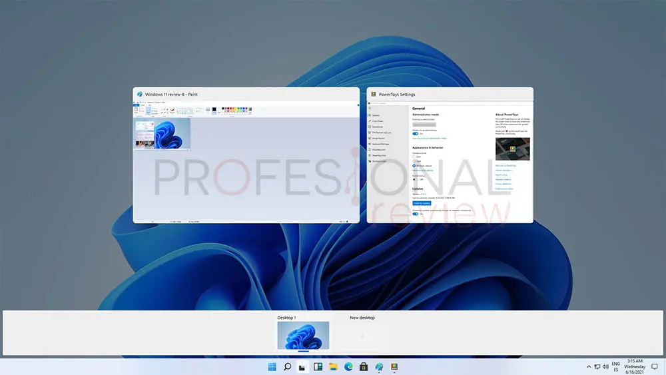The height and width of the screenshot is (375, 666).
Task: Click the 'Desktop 1' label
Action: point(286,318)
